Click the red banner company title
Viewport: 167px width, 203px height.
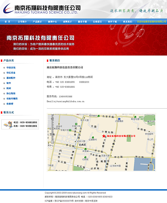point(40,38)
